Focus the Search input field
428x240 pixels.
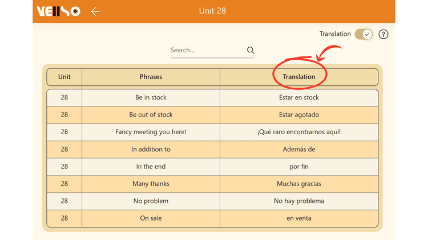click(x=207, y=50)
